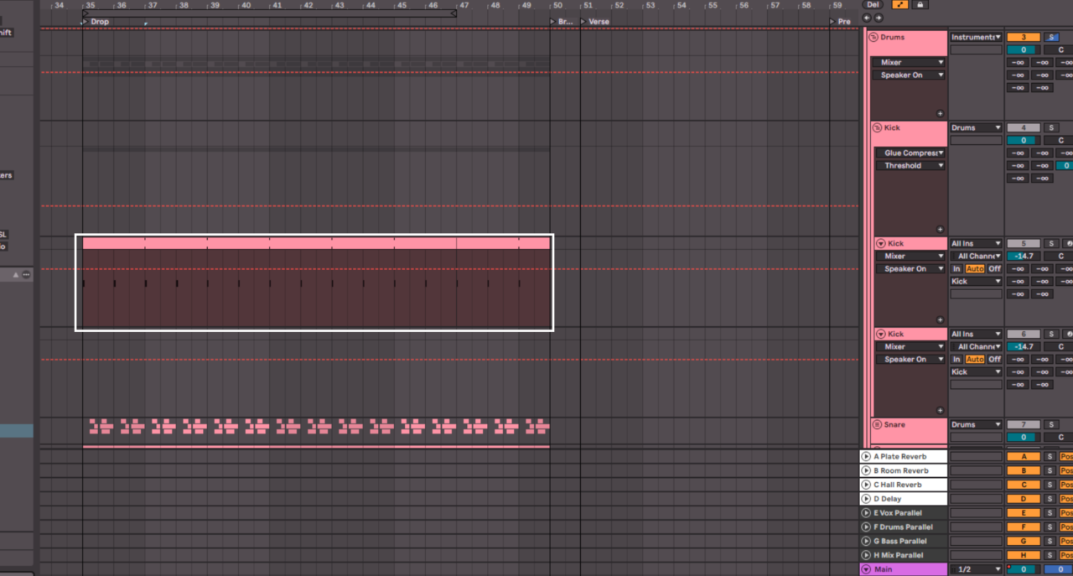Click the left arrow navigation icon below Del
1073x576 pixels.
(x=868, y=18)
